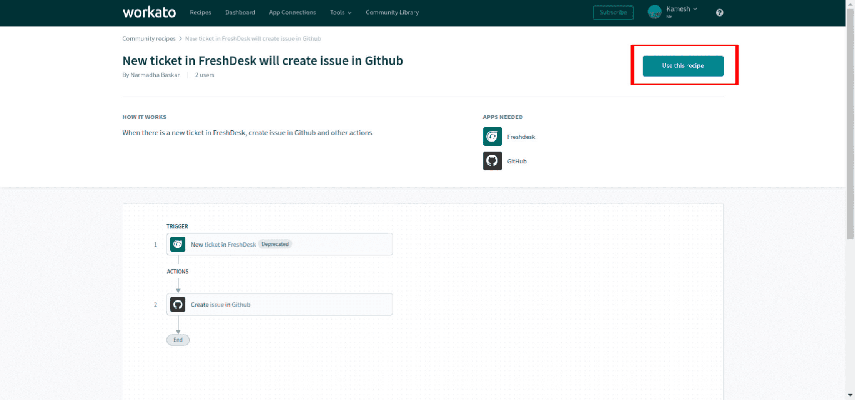Click the Freshdesk icon under Apps Needed
The image size is (855, 400).
coord(492,137)
